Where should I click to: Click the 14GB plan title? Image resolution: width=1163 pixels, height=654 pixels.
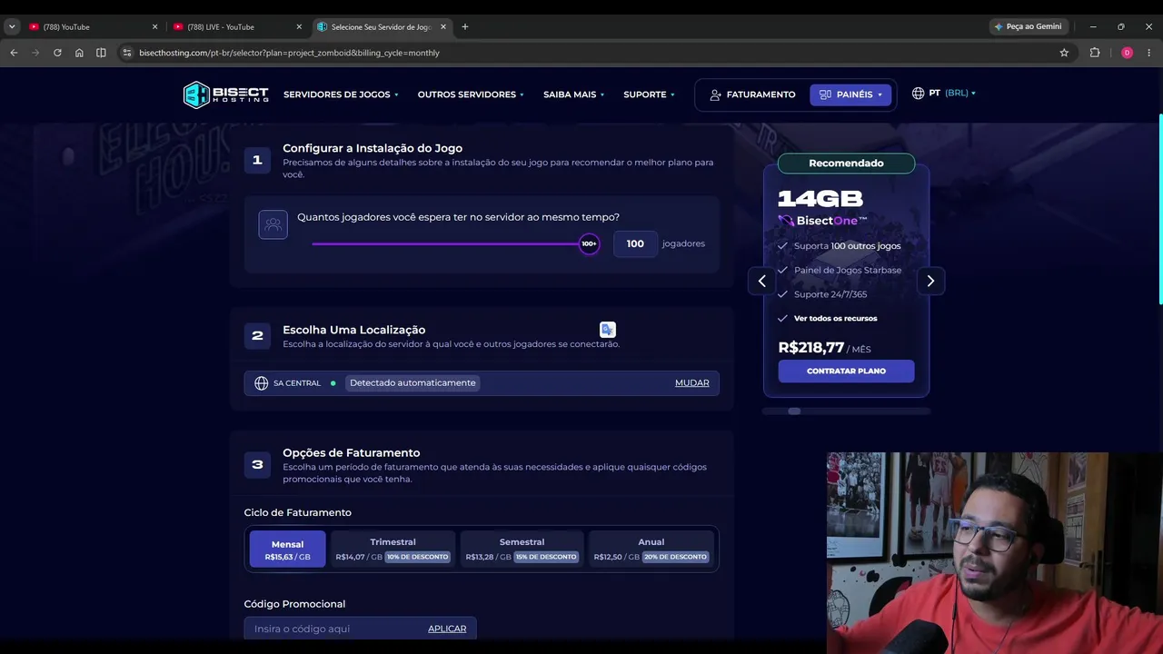820,198
